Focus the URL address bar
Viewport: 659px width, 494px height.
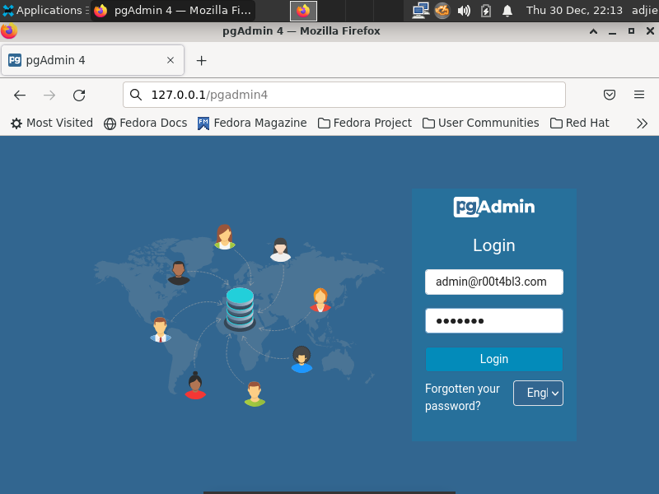point(344,95)
